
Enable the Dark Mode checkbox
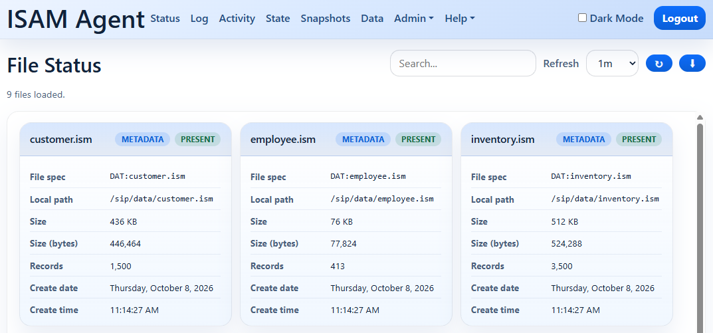[x=582, y=18]
